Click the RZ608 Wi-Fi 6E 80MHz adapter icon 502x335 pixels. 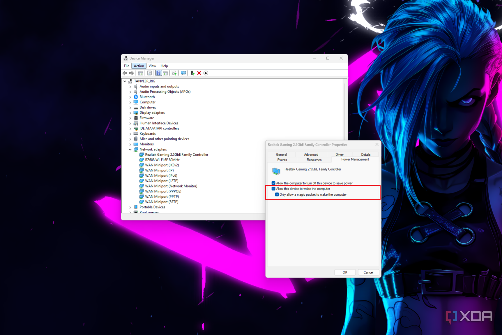[142, 160]
